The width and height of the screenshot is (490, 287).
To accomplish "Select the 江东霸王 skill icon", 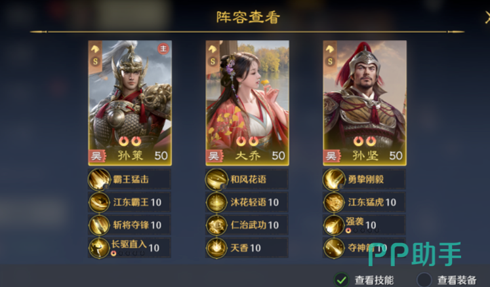I will coord(99,202).
